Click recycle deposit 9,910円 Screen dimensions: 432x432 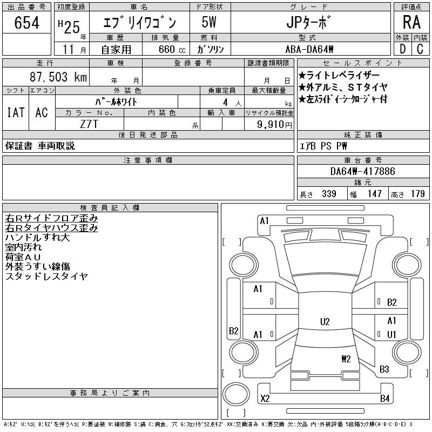274,125
